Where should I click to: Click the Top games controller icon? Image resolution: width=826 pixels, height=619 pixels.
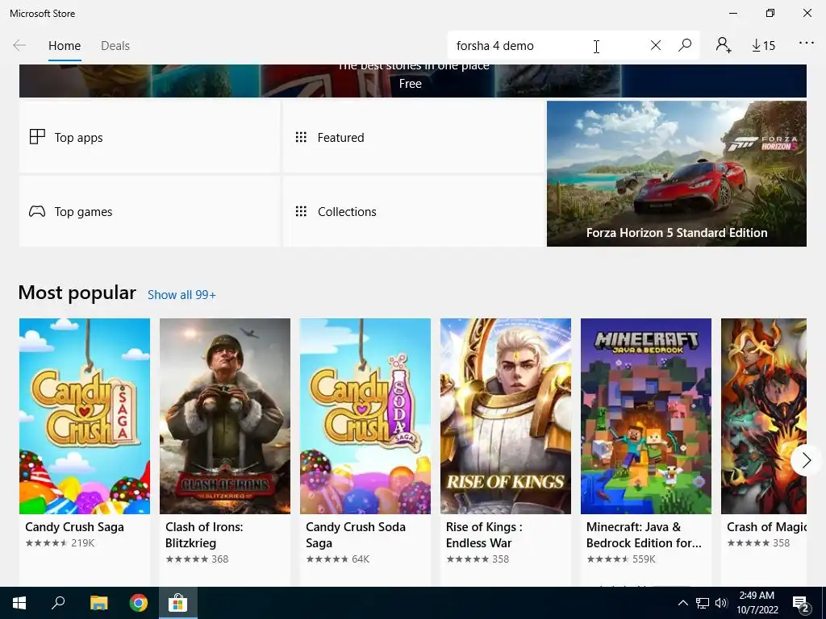coord(37,212)
